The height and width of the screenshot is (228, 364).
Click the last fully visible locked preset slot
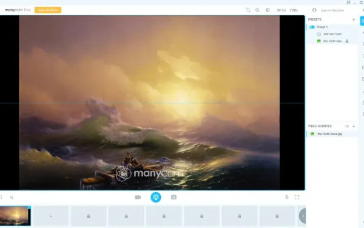point(277,216)
